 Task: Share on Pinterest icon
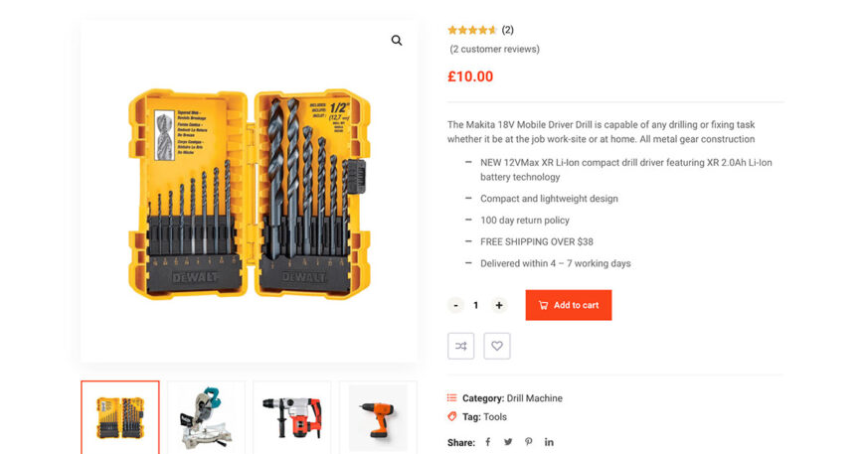click(x=529, y=442)
